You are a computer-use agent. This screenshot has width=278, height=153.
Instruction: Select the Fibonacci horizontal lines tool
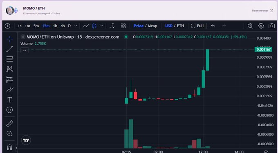[x=9, y=59]
